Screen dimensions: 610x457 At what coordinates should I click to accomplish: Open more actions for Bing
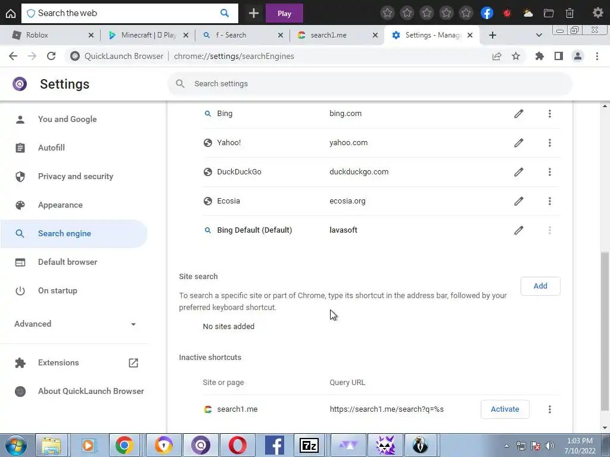(x=550, y=114)
